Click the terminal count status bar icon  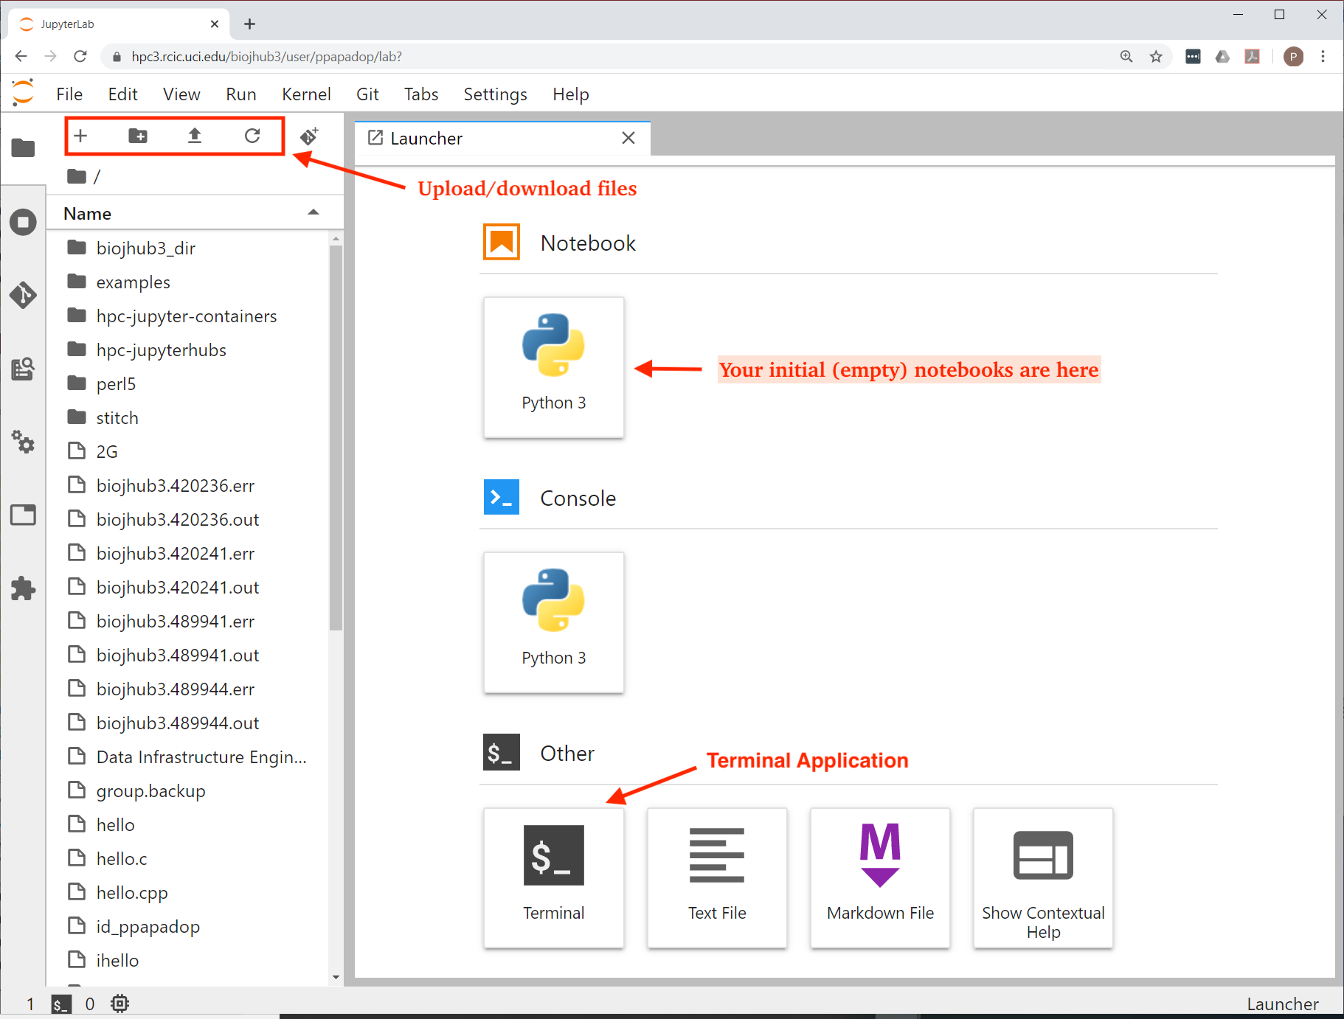coord(61,1004)
